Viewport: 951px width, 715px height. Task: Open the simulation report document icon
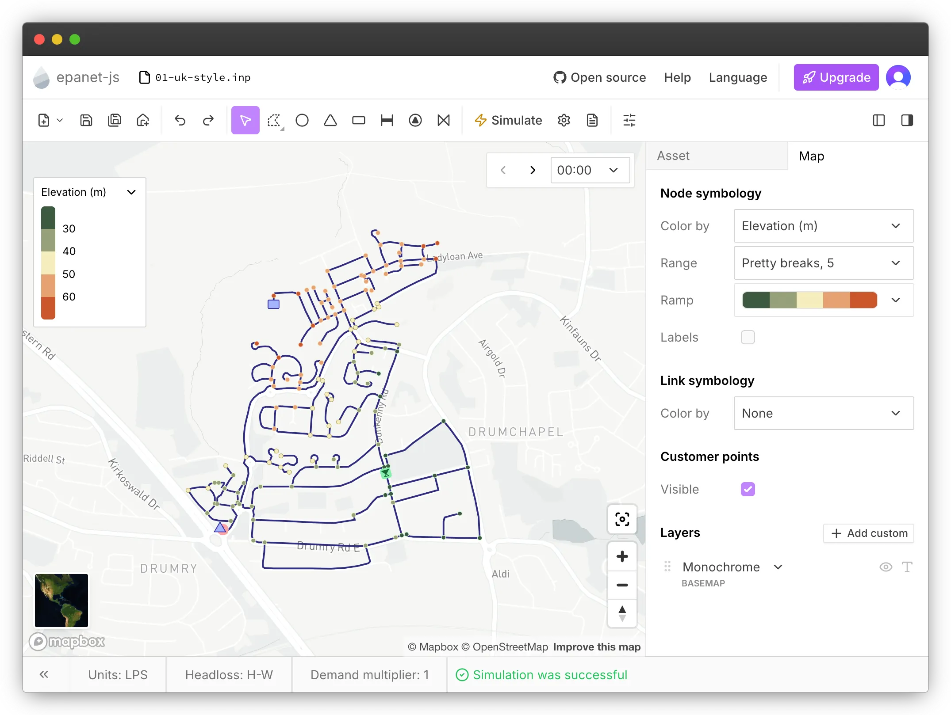[x=592, y=120]
